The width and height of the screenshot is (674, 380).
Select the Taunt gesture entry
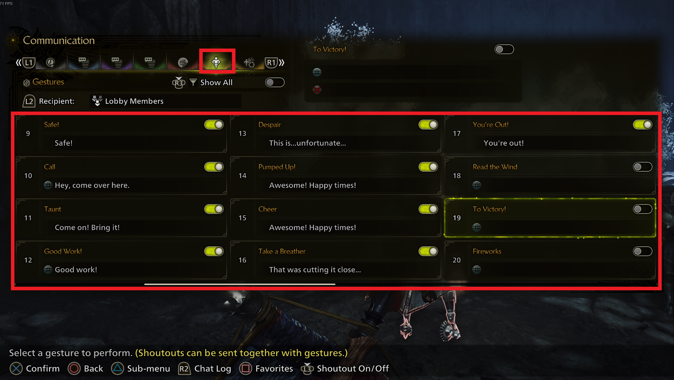click(x=121, y=218)
